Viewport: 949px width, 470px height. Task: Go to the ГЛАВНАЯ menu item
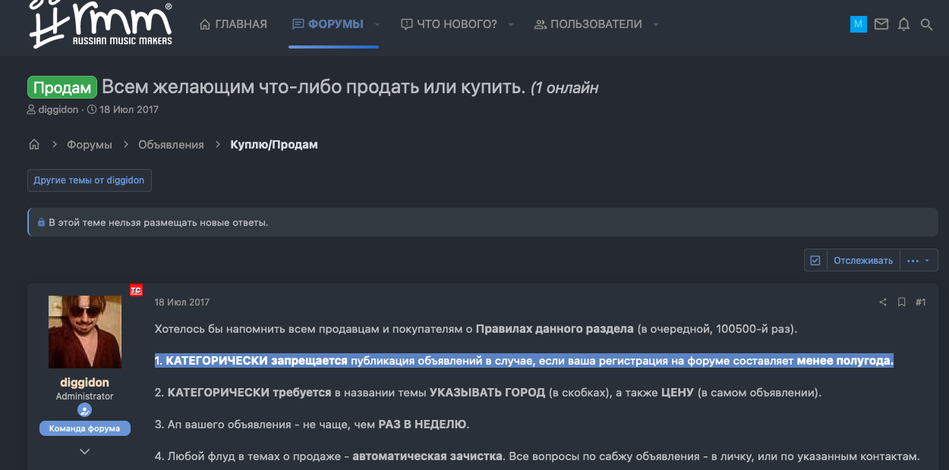coord(233,24)
